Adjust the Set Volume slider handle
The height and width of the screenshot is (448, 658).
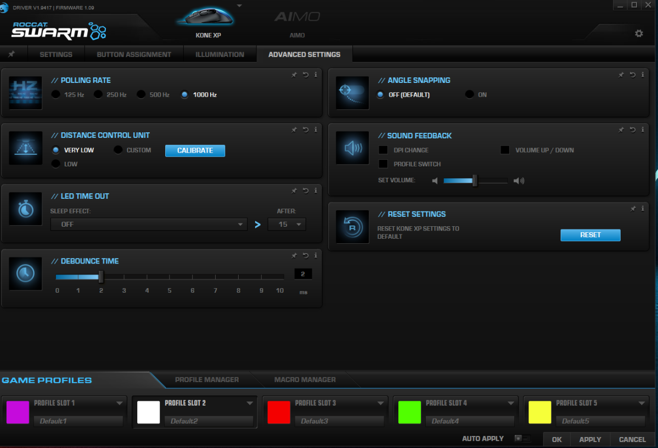pos(475,181)
